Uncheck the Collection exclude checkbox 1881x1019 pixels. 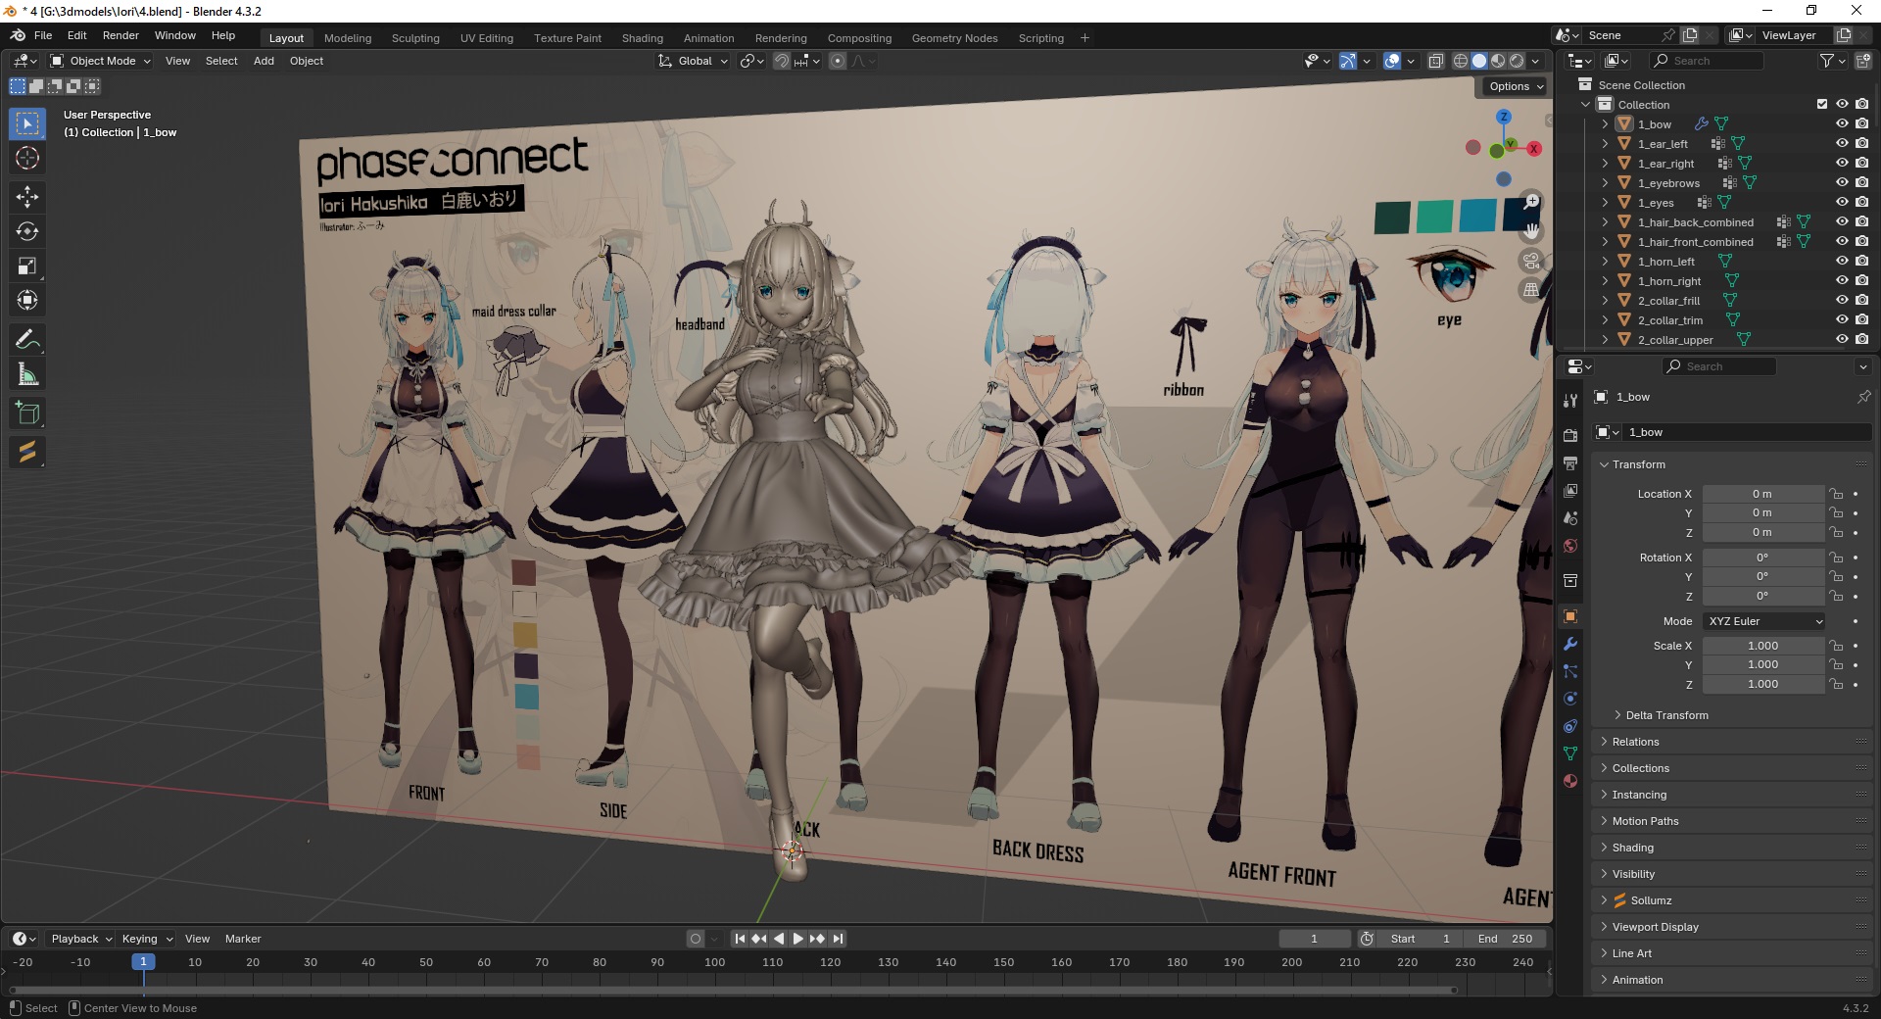coord(1822,105)
